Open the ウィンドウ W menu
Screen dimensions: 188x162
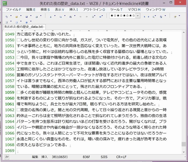tap(156, 10)
